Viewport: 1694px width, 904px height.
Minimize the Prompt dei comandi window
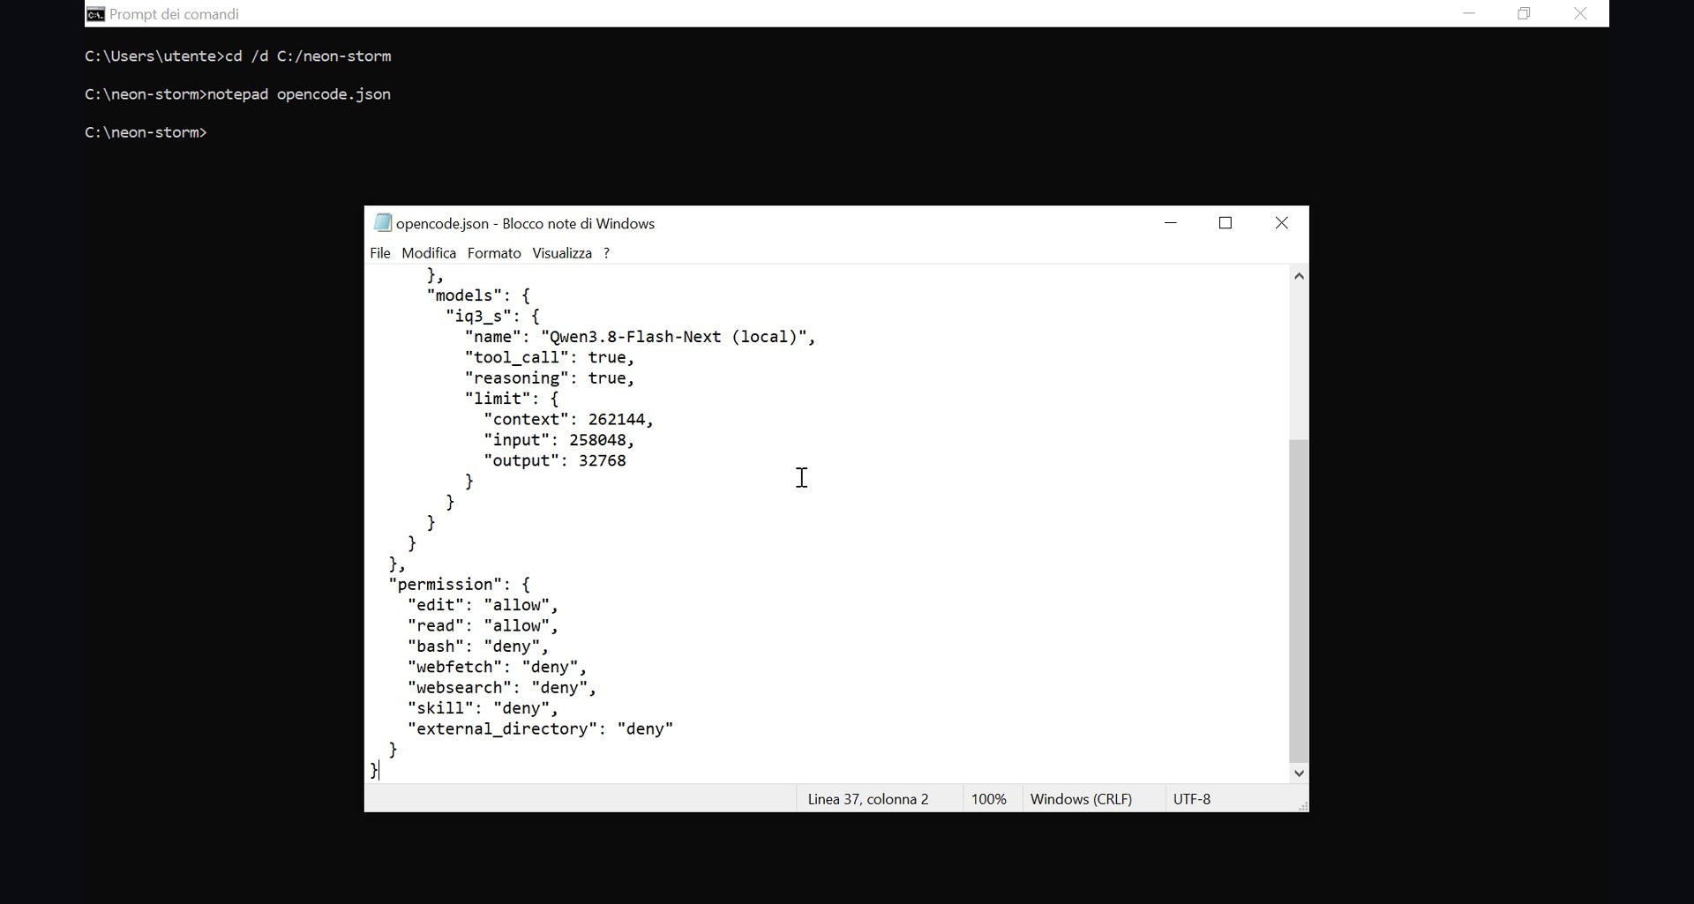(1469, 13)
